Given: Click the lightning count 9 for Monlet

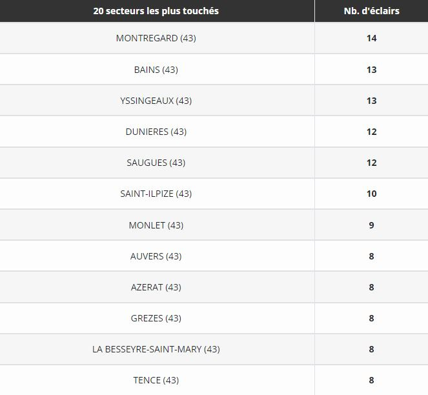Looking at the screenshot, I should pos(371,225).
